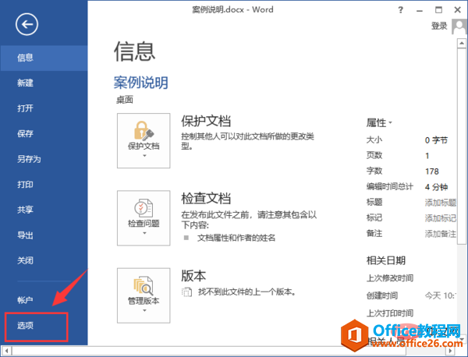This screenshot has height=357, width=468.
Task: Choose Close in the backstage sidebar
Action: (x=44, y=260)
